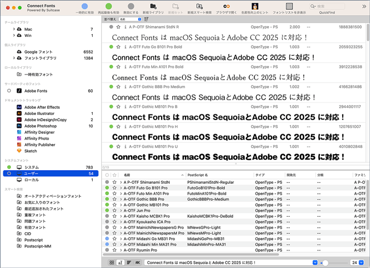Expand the A-OTF Gothic MB101 Pro family row
Image resolution: width=370 pixels, height=268 pixels.
121,205
